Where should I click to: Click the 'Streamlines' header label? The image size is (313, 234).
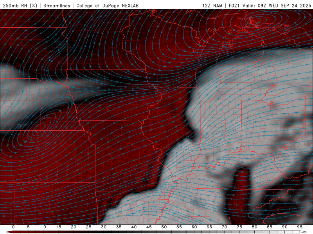(x=57, y=5)
